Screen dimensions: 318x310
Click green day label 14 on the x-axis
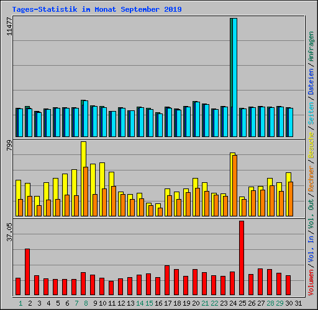click(140, 303)
